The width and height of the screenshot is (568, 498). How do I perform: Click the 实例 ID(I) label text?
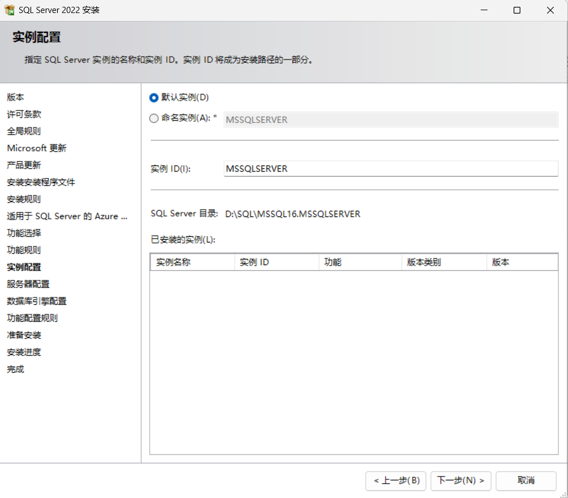171,169
